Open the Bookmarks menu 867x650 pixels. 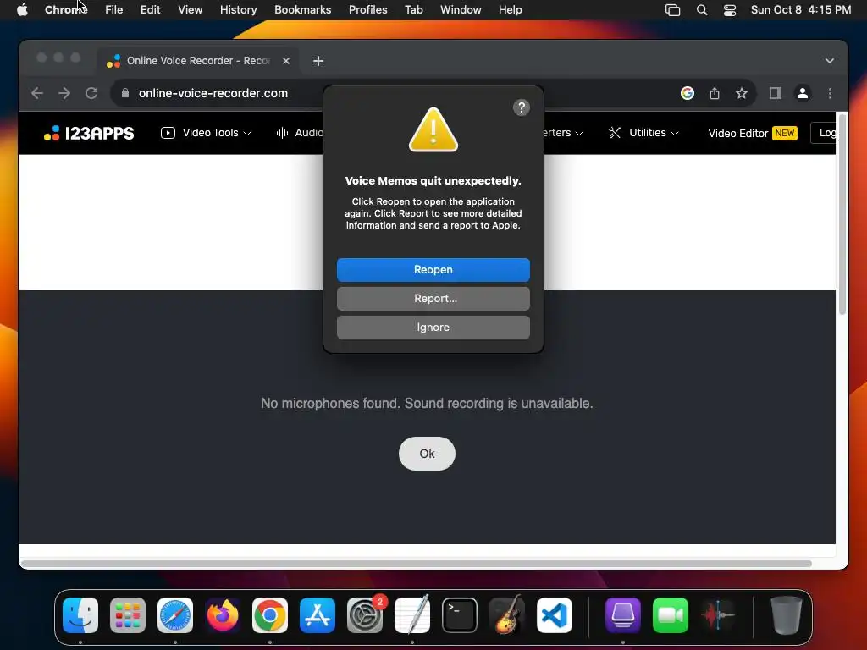point(302,10)
